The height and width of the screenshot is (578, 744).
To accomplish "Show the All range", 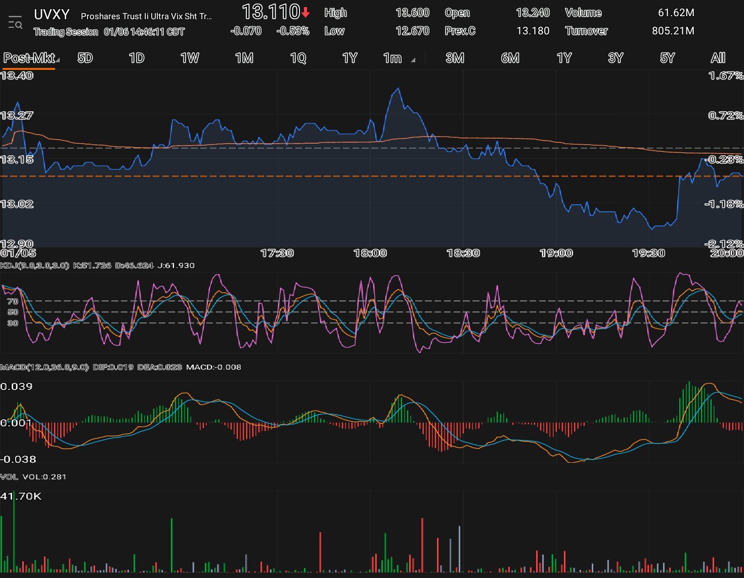I will pos(718,58).
